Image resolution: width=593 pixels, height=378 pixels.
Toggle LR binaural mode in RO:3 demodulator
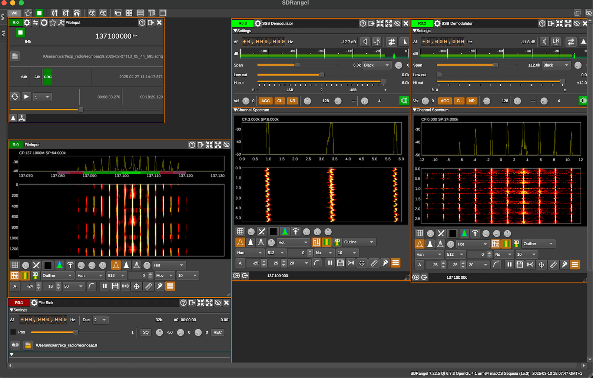click(x=377, y=42)
